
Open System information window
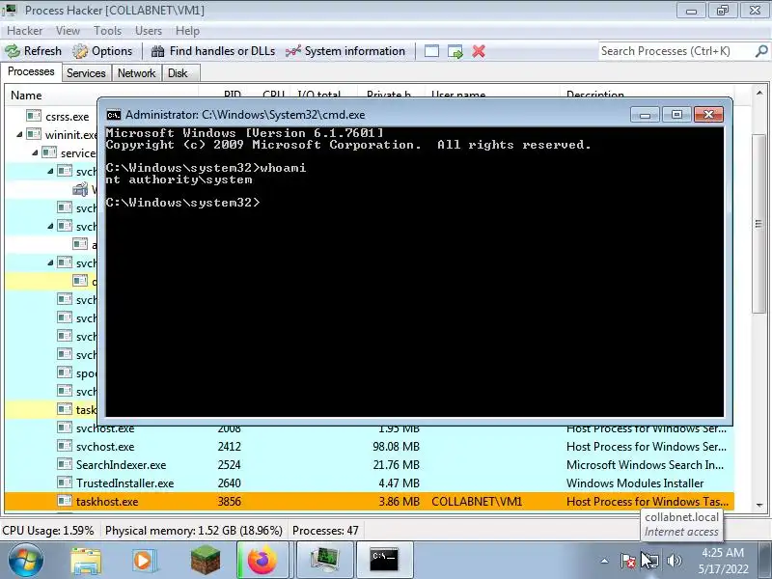pos(345,51)
